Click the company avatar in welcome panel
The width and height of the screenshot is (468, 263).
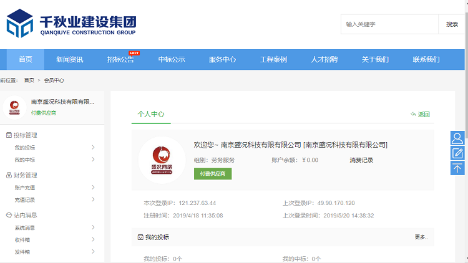tap(162, 160)
